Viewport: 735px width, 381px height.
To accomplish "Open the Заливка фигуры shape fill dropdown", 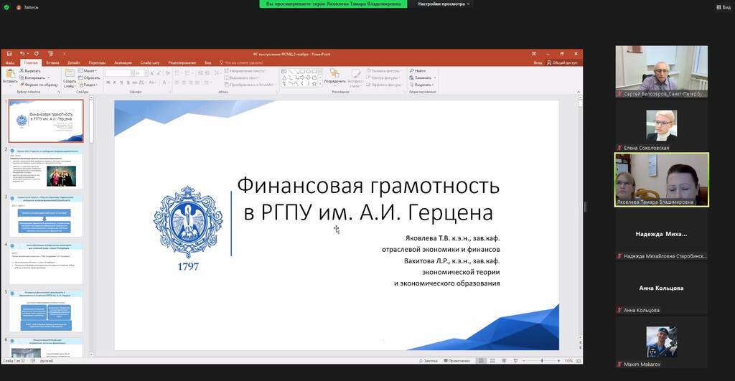I will tap(385, 71).
